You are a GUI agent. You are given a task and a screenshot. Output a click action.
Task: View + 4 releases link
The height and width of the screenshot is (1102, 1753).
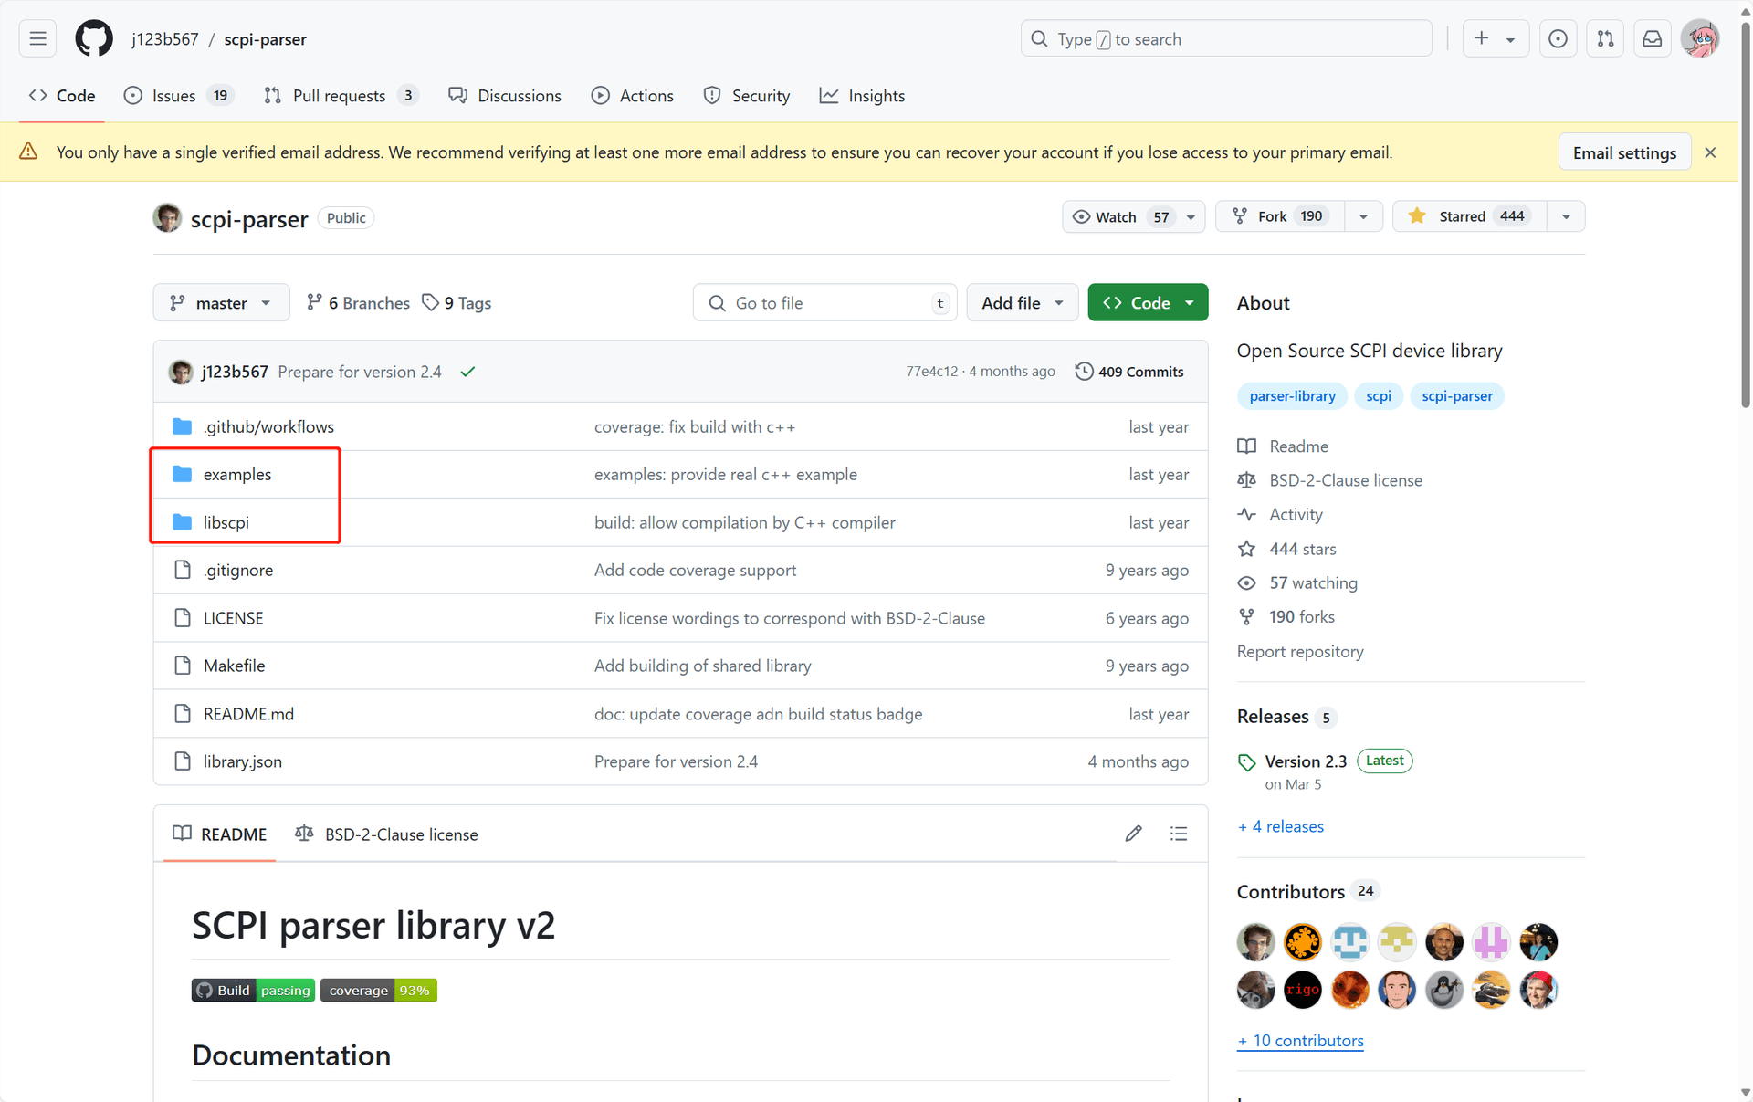coord(1281,826)
